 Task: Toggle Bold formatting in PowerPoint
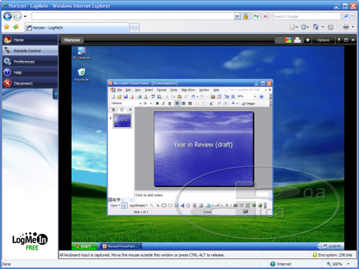coord(157,103)
